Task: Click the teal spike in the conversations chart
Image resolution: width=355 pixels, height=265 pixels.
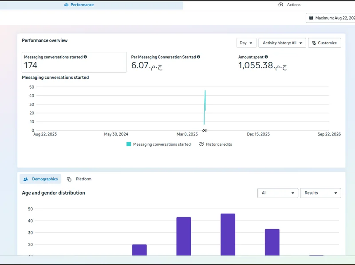Action: coord(205,107)
